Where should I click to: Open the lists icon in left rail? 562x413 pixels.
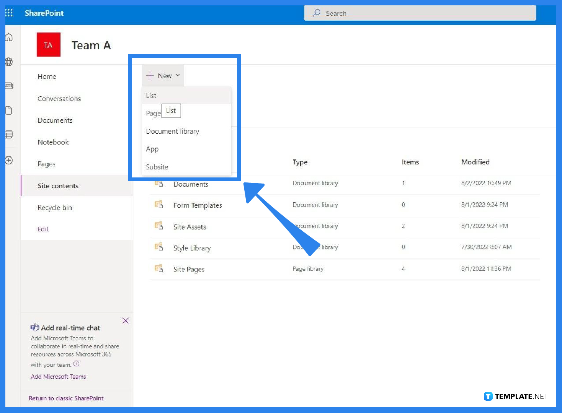click(x=9, y=134)
